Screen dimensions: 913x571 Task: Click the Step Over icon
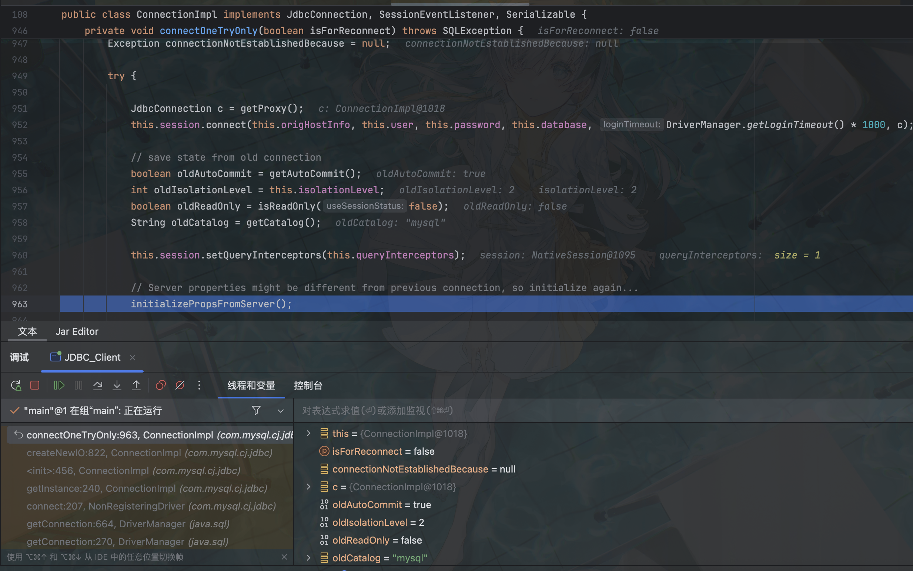click(97, 385)
